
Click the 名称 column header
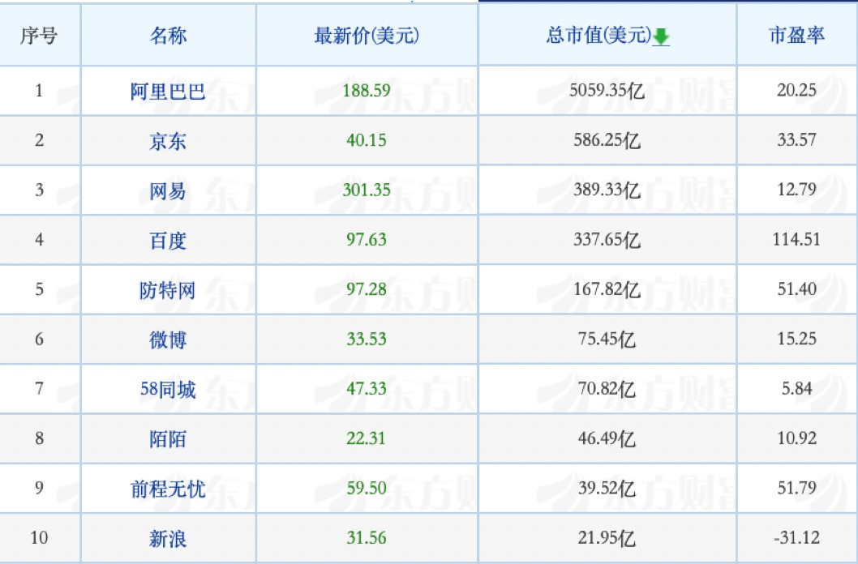[x=168, y=36]
